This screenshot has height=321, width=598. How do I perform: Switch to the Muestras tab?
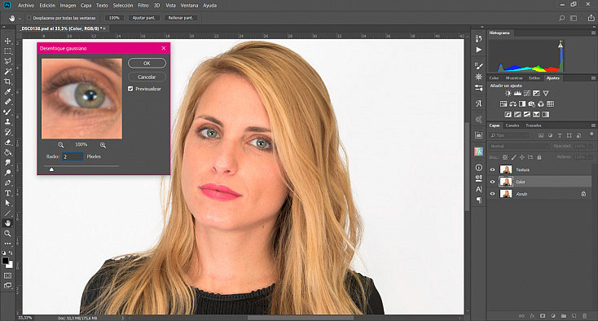pos(514,78)
